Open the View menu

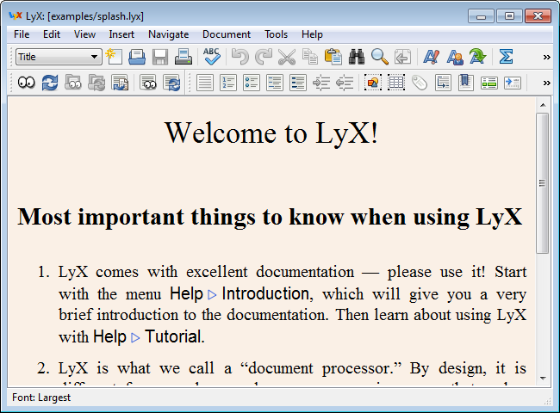click(84, 34)
